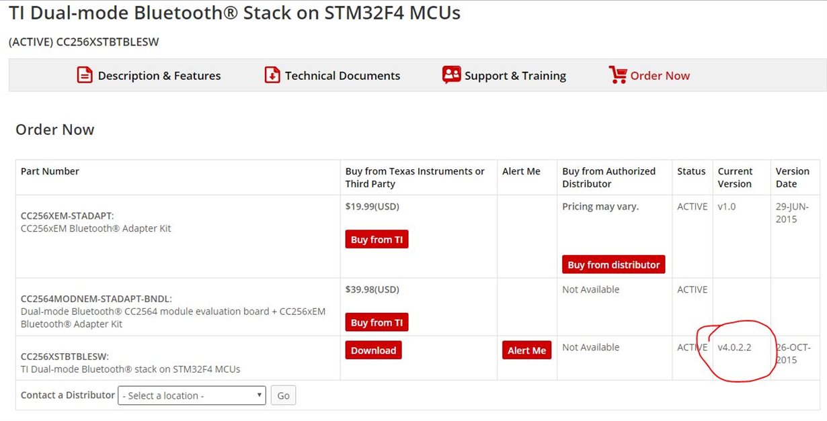Image resolution: width=827 pixels, height=421 pixels.
Task: Open the Select a location dropdown
Action: (192, 395)
